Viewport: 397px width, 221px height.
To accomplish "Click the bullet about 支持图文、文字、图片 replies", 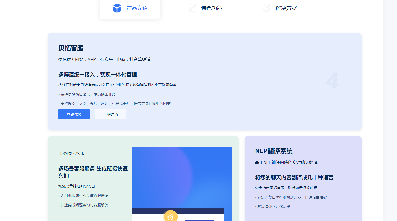I will 114,104.
